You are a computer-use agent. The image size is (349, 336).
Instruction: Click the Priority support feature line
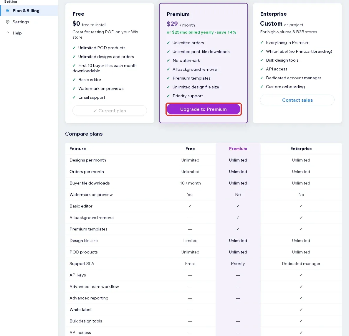[x=188, y=96]
